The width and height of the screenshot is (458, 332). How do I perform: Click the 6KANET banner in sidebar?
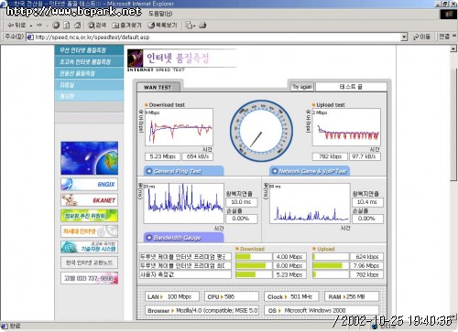coord(89,200)
